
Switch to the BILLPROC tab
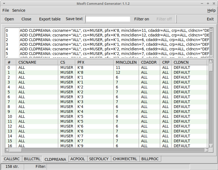tap(150, 159)
